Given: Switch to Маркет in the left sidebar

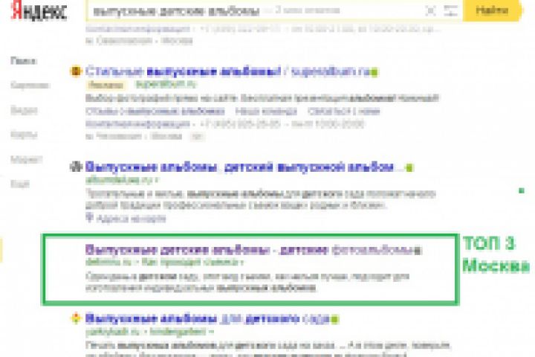Looking at the screenshot, I should (x=26, y=159).
